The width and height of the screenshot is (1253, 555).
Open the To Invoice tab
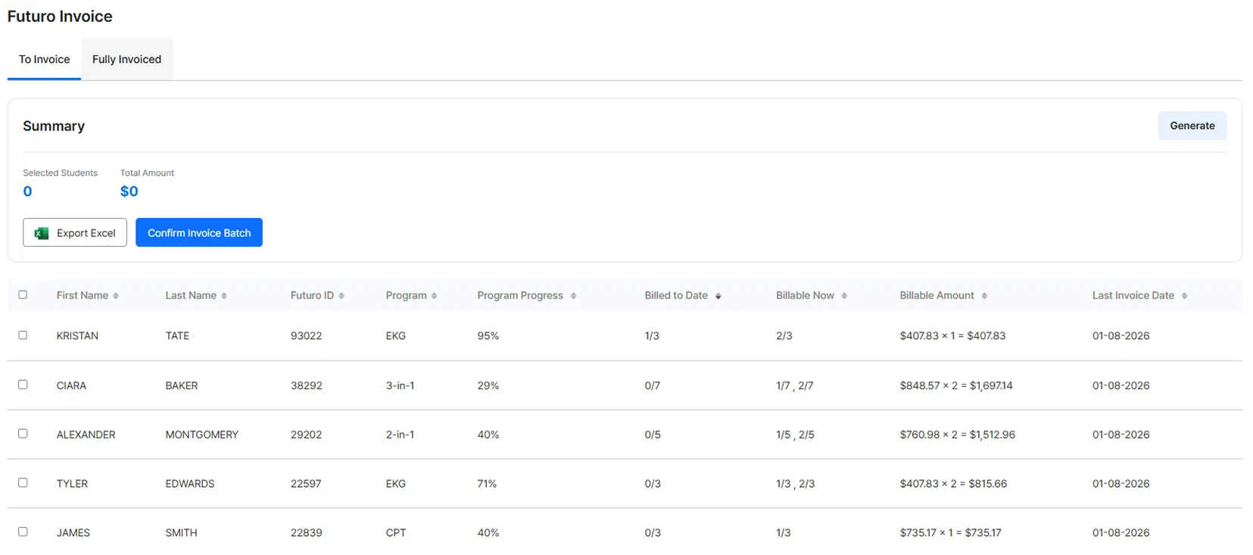44,59
